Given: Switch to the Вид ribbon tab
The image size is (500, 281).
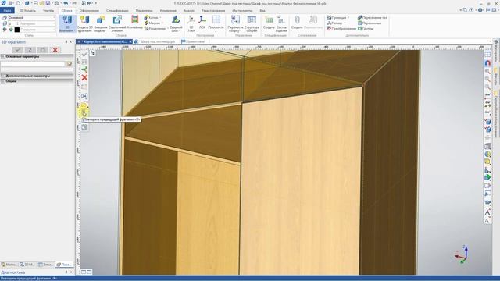Looking at the screenshot, I should (x=262, y=10).
